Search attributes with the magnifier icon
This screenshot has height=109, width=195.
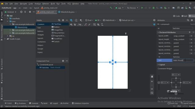click(188, 20)
